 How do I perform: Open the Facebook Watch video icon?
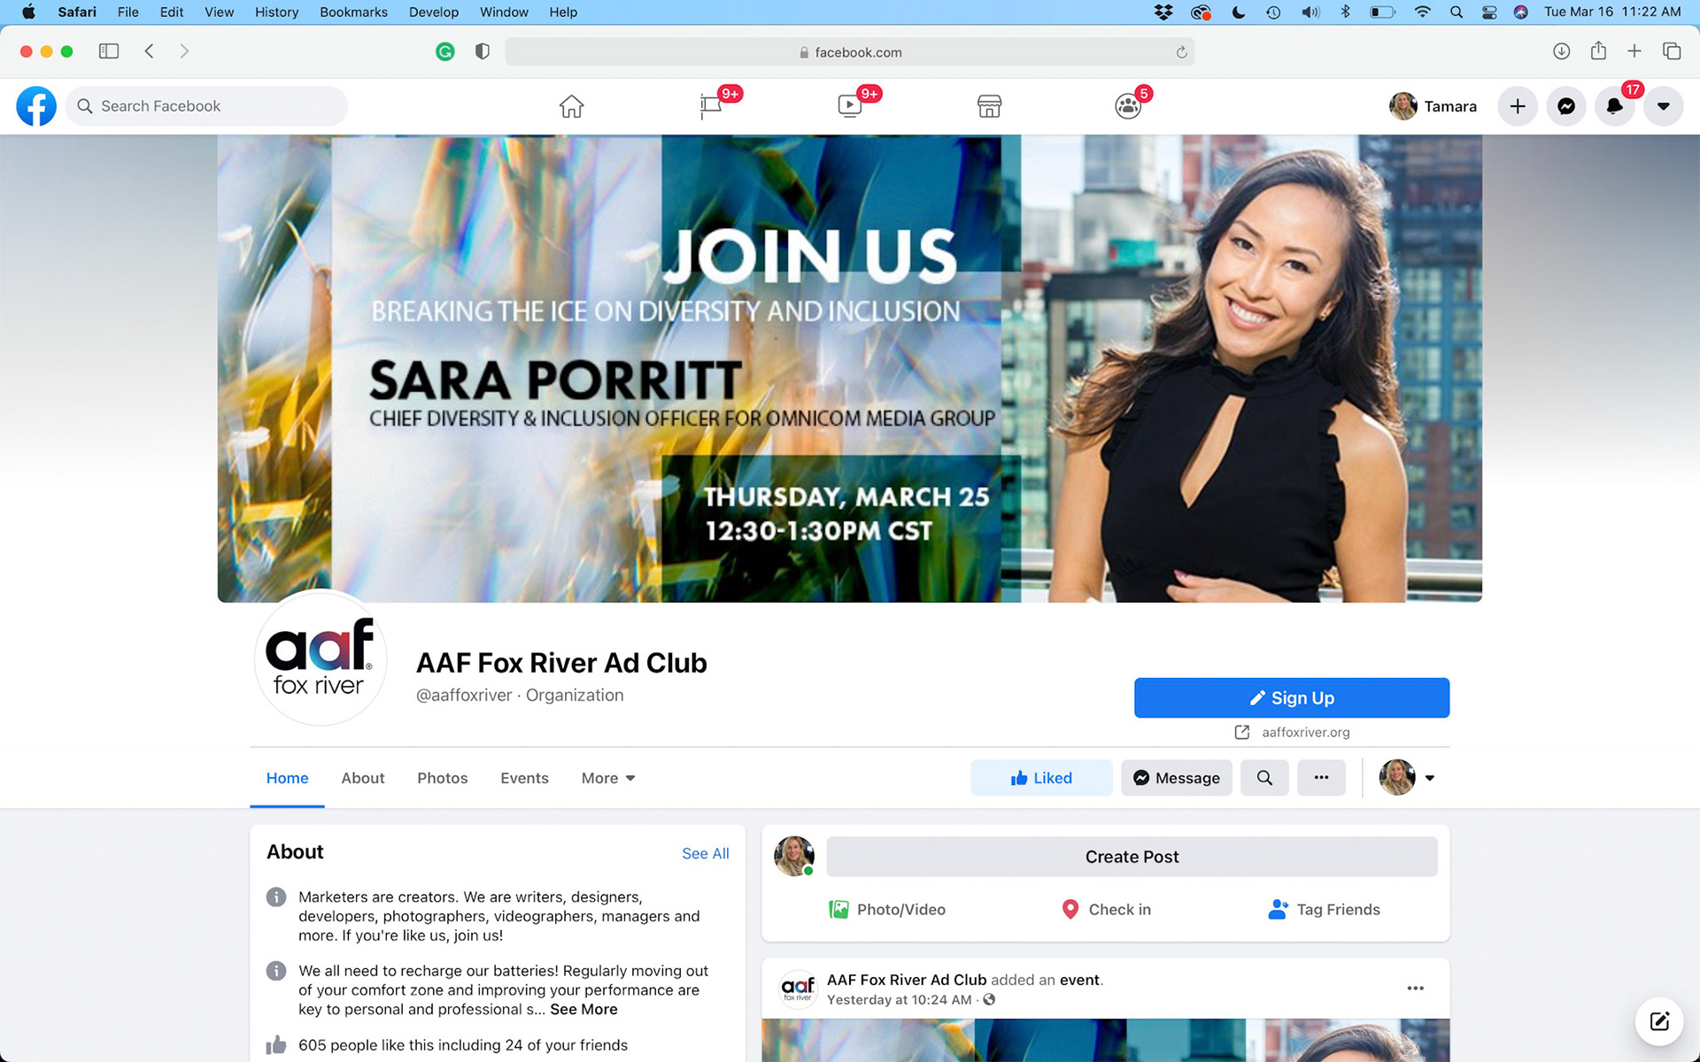[x=849, y=106]
